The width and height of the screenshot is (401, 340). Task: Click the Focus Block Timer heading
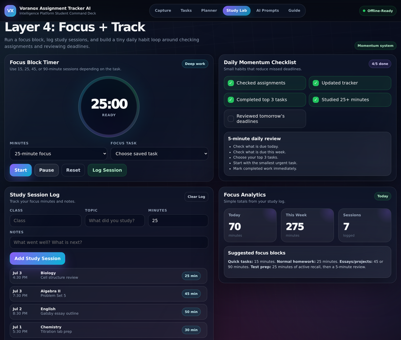pyautogui.click(x=34, y=62)
